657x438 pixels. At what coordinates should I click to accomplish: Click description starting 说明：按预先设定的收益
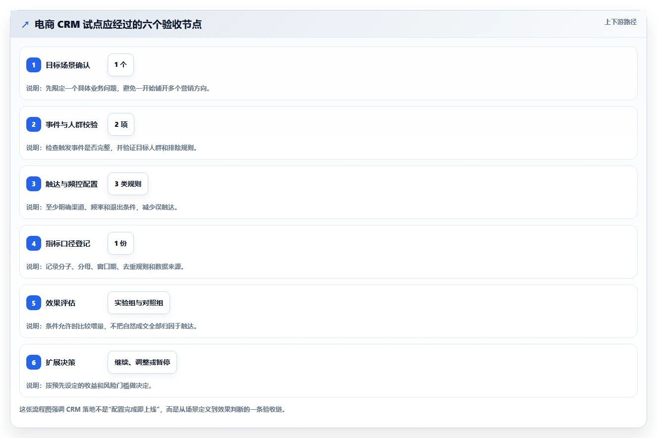click(x=89, y=385)
